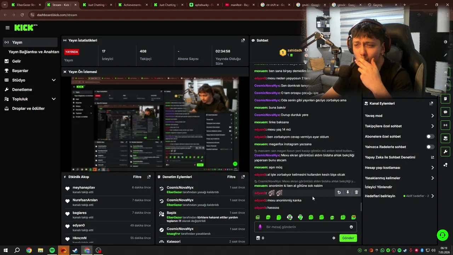Click the Windows Start button
This screenshot has width=453, height=255.
(6, 250)
